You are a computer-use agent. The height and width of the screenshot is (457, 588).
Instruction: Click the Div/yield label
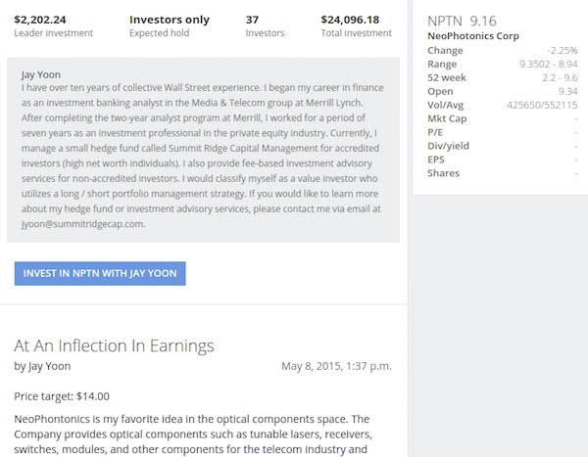pos(448,146)
